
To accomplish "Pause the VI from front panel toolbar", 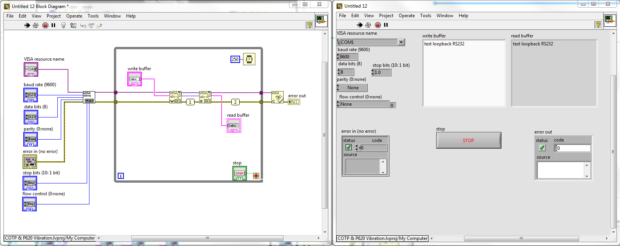I will coord(386,25).
